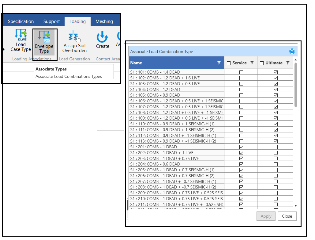Open the Meshing ribbon tab
Screen dimensions: 315x240
coord(104,21)
